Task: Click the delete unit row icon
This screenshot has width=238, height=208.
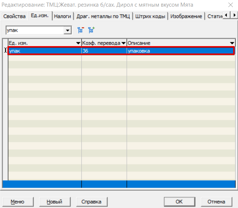Action: (x=80, y=30)
